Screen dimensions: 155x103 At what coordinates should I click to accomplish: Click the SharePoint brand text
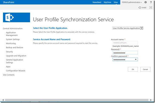(9, 2)
